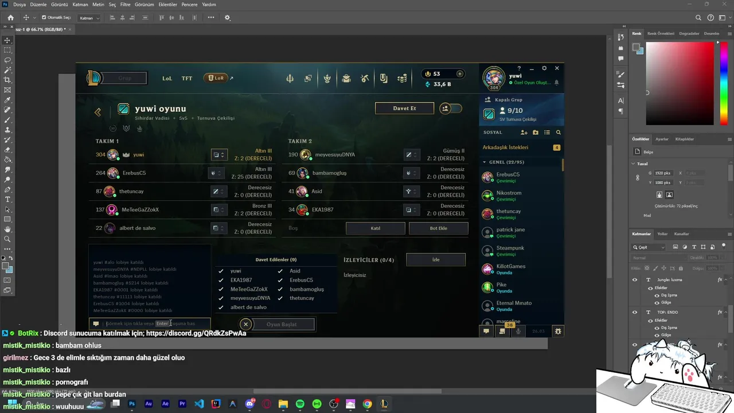This screenshot has width=734, height=413.
Task: Select the Magic Wand tool
Action: (7, 70)
